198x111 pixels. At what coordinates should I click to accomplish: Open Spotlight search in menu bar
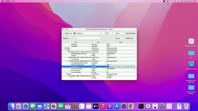[179, 1]
